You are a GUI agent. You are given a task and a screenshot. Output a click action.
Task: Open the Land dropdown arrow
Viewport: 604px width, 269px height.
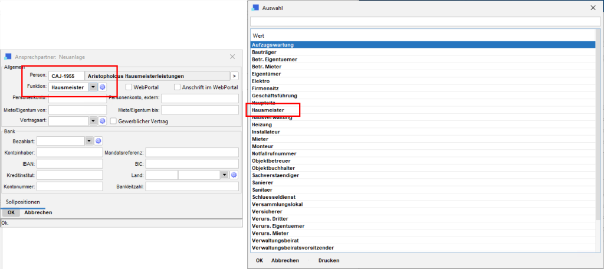point(224,175)
